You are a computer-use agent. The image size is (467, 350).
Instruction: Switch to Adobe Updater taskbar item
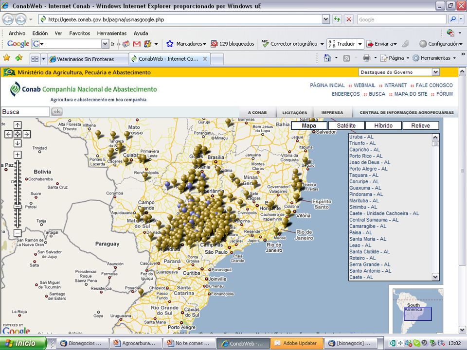click(296, 343)
